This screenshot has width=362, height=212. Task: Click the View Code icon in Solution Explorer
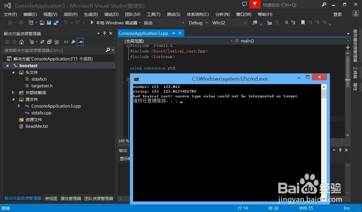(x=66, y=42)
